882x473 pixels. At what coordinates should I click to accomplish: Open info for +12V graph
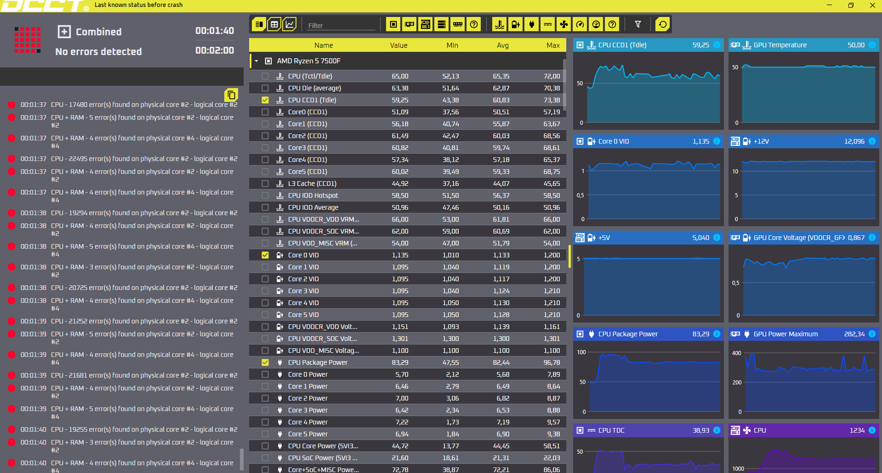click(x=872, y=141)
